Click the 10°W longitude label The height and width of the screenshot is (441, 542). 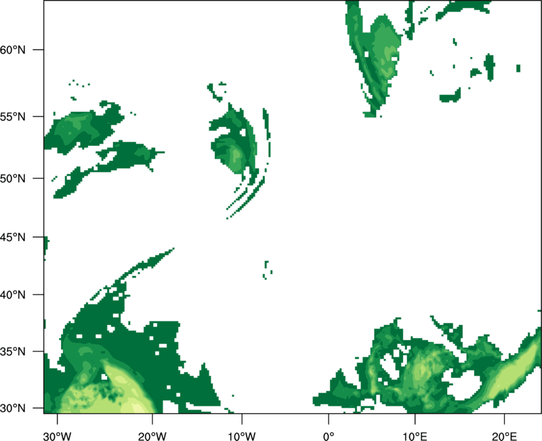pos(242,436)
